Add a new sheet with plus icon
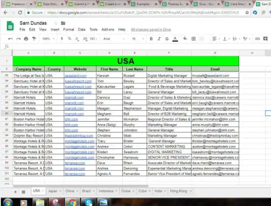The width and height of the screenshot is (271, 206). (x=16, y=192)
